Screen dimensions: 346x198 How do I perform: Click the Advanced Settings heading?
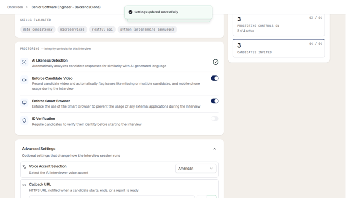coord(39,149)
